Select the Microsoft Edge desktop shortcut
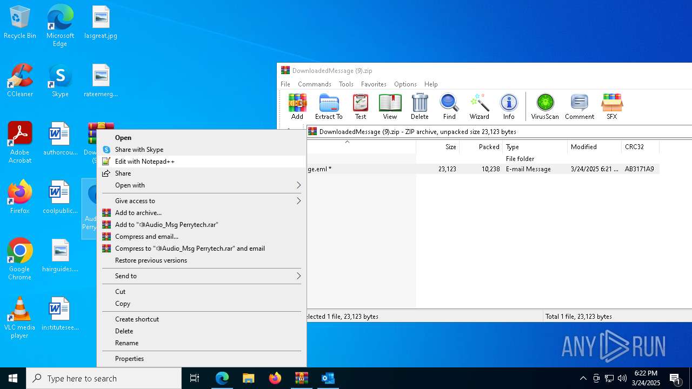 (x=60, y=26)
